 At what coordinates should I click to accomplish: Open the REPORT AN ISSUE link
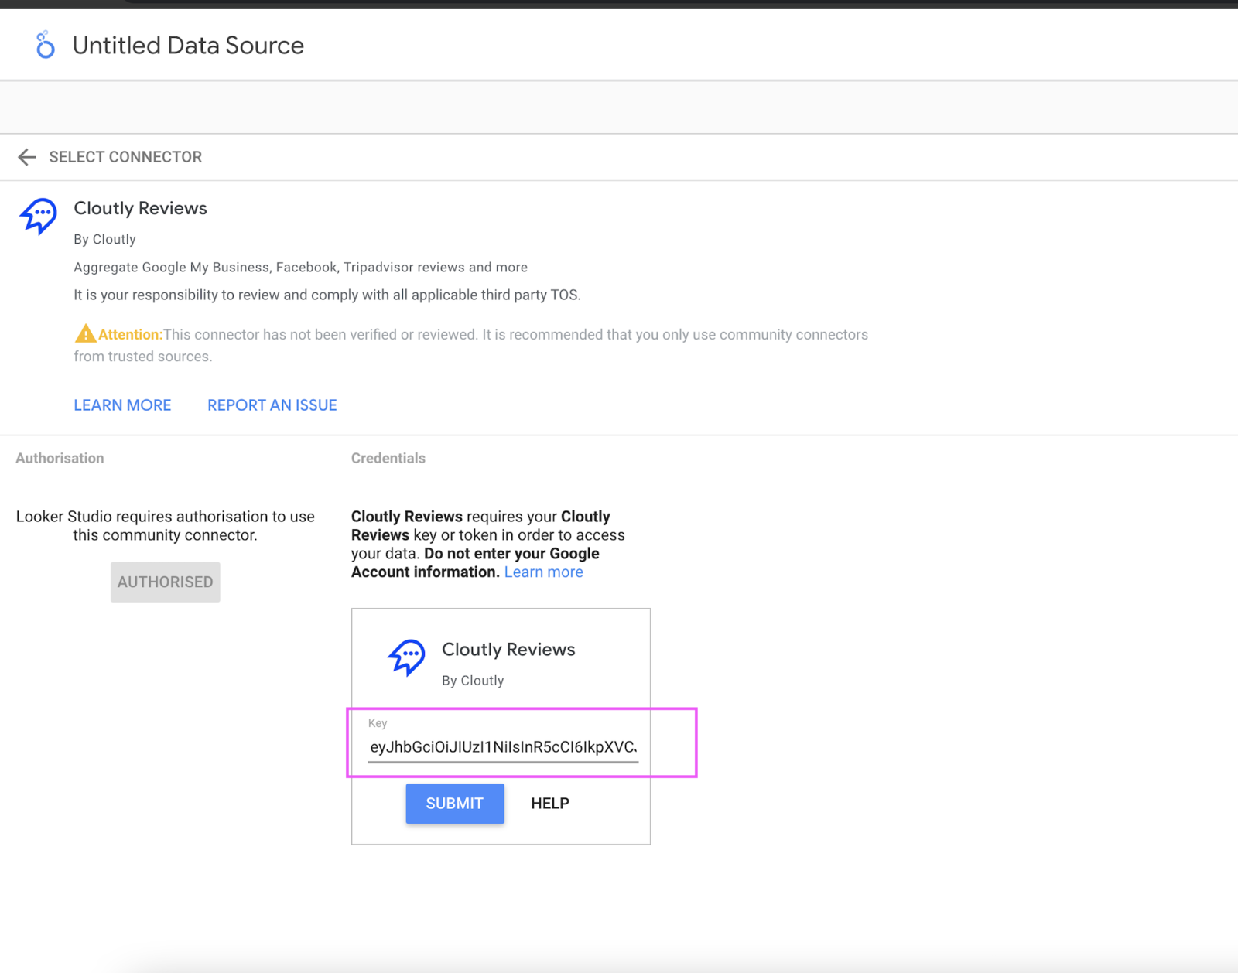point(272,405)
